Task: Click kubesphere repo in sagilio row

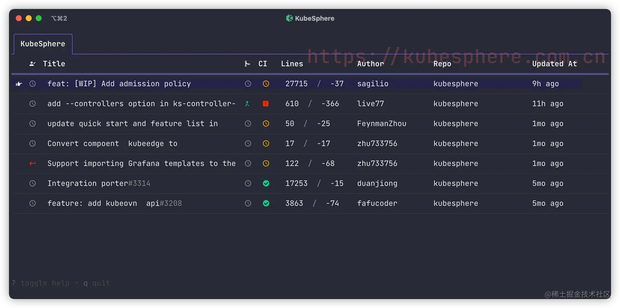Action: point(456,84)
